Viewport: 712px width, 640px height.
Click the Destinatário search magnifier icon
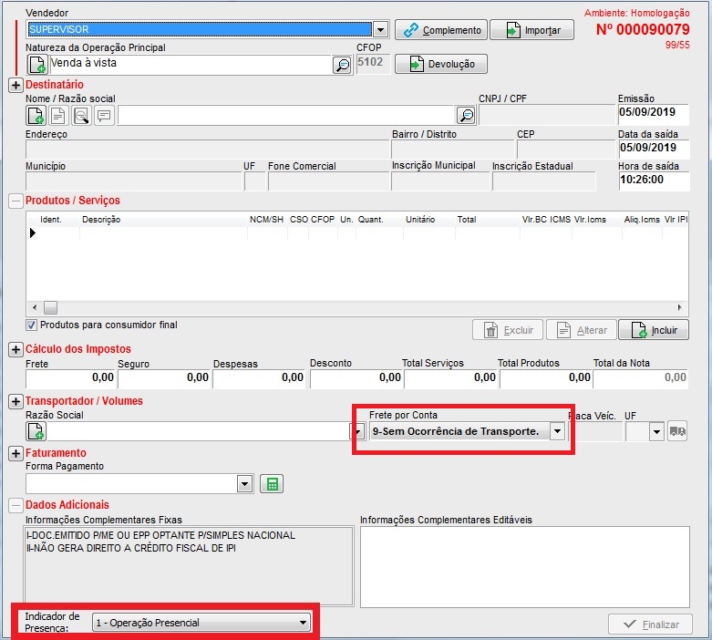[x=466, y=115]
